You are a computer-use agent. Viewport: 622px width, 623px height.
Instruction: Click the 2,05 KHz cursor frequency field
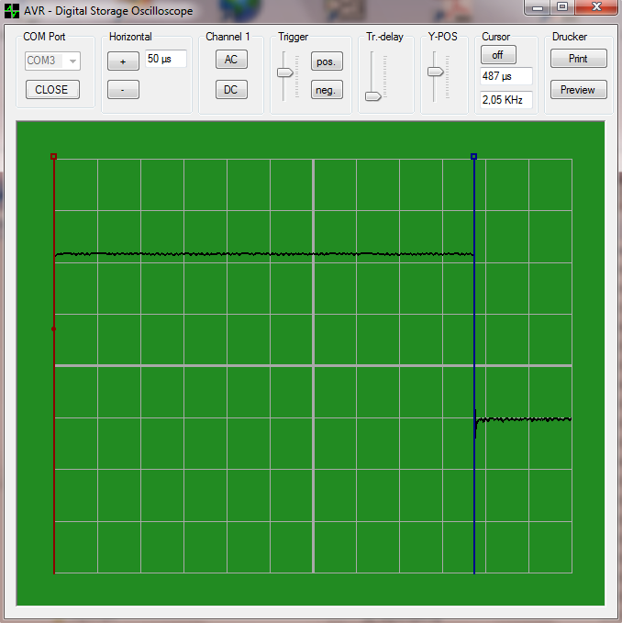506,100
